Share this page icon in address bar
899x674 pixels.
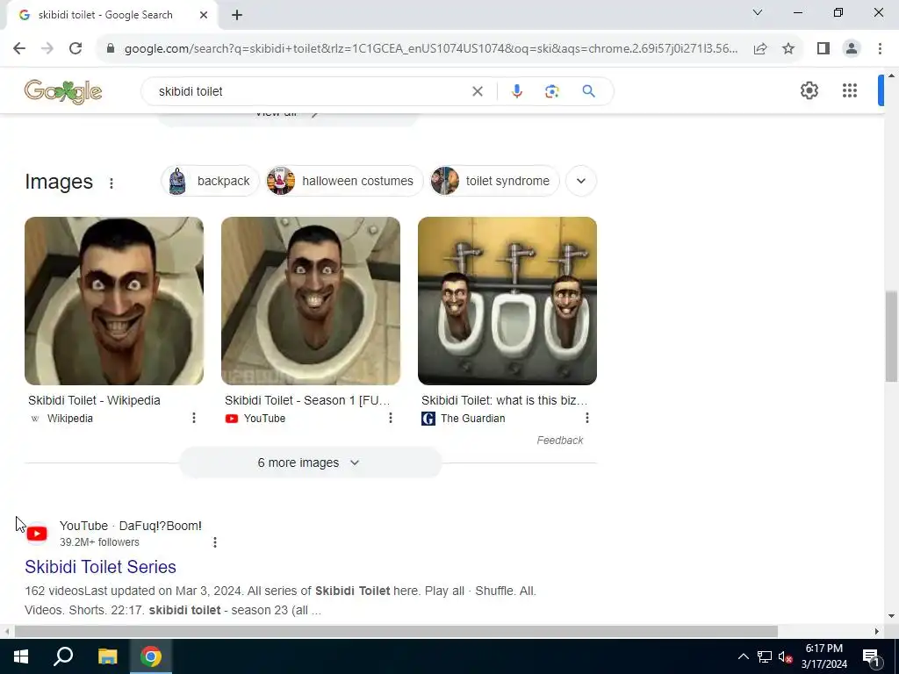click(760, 48)
